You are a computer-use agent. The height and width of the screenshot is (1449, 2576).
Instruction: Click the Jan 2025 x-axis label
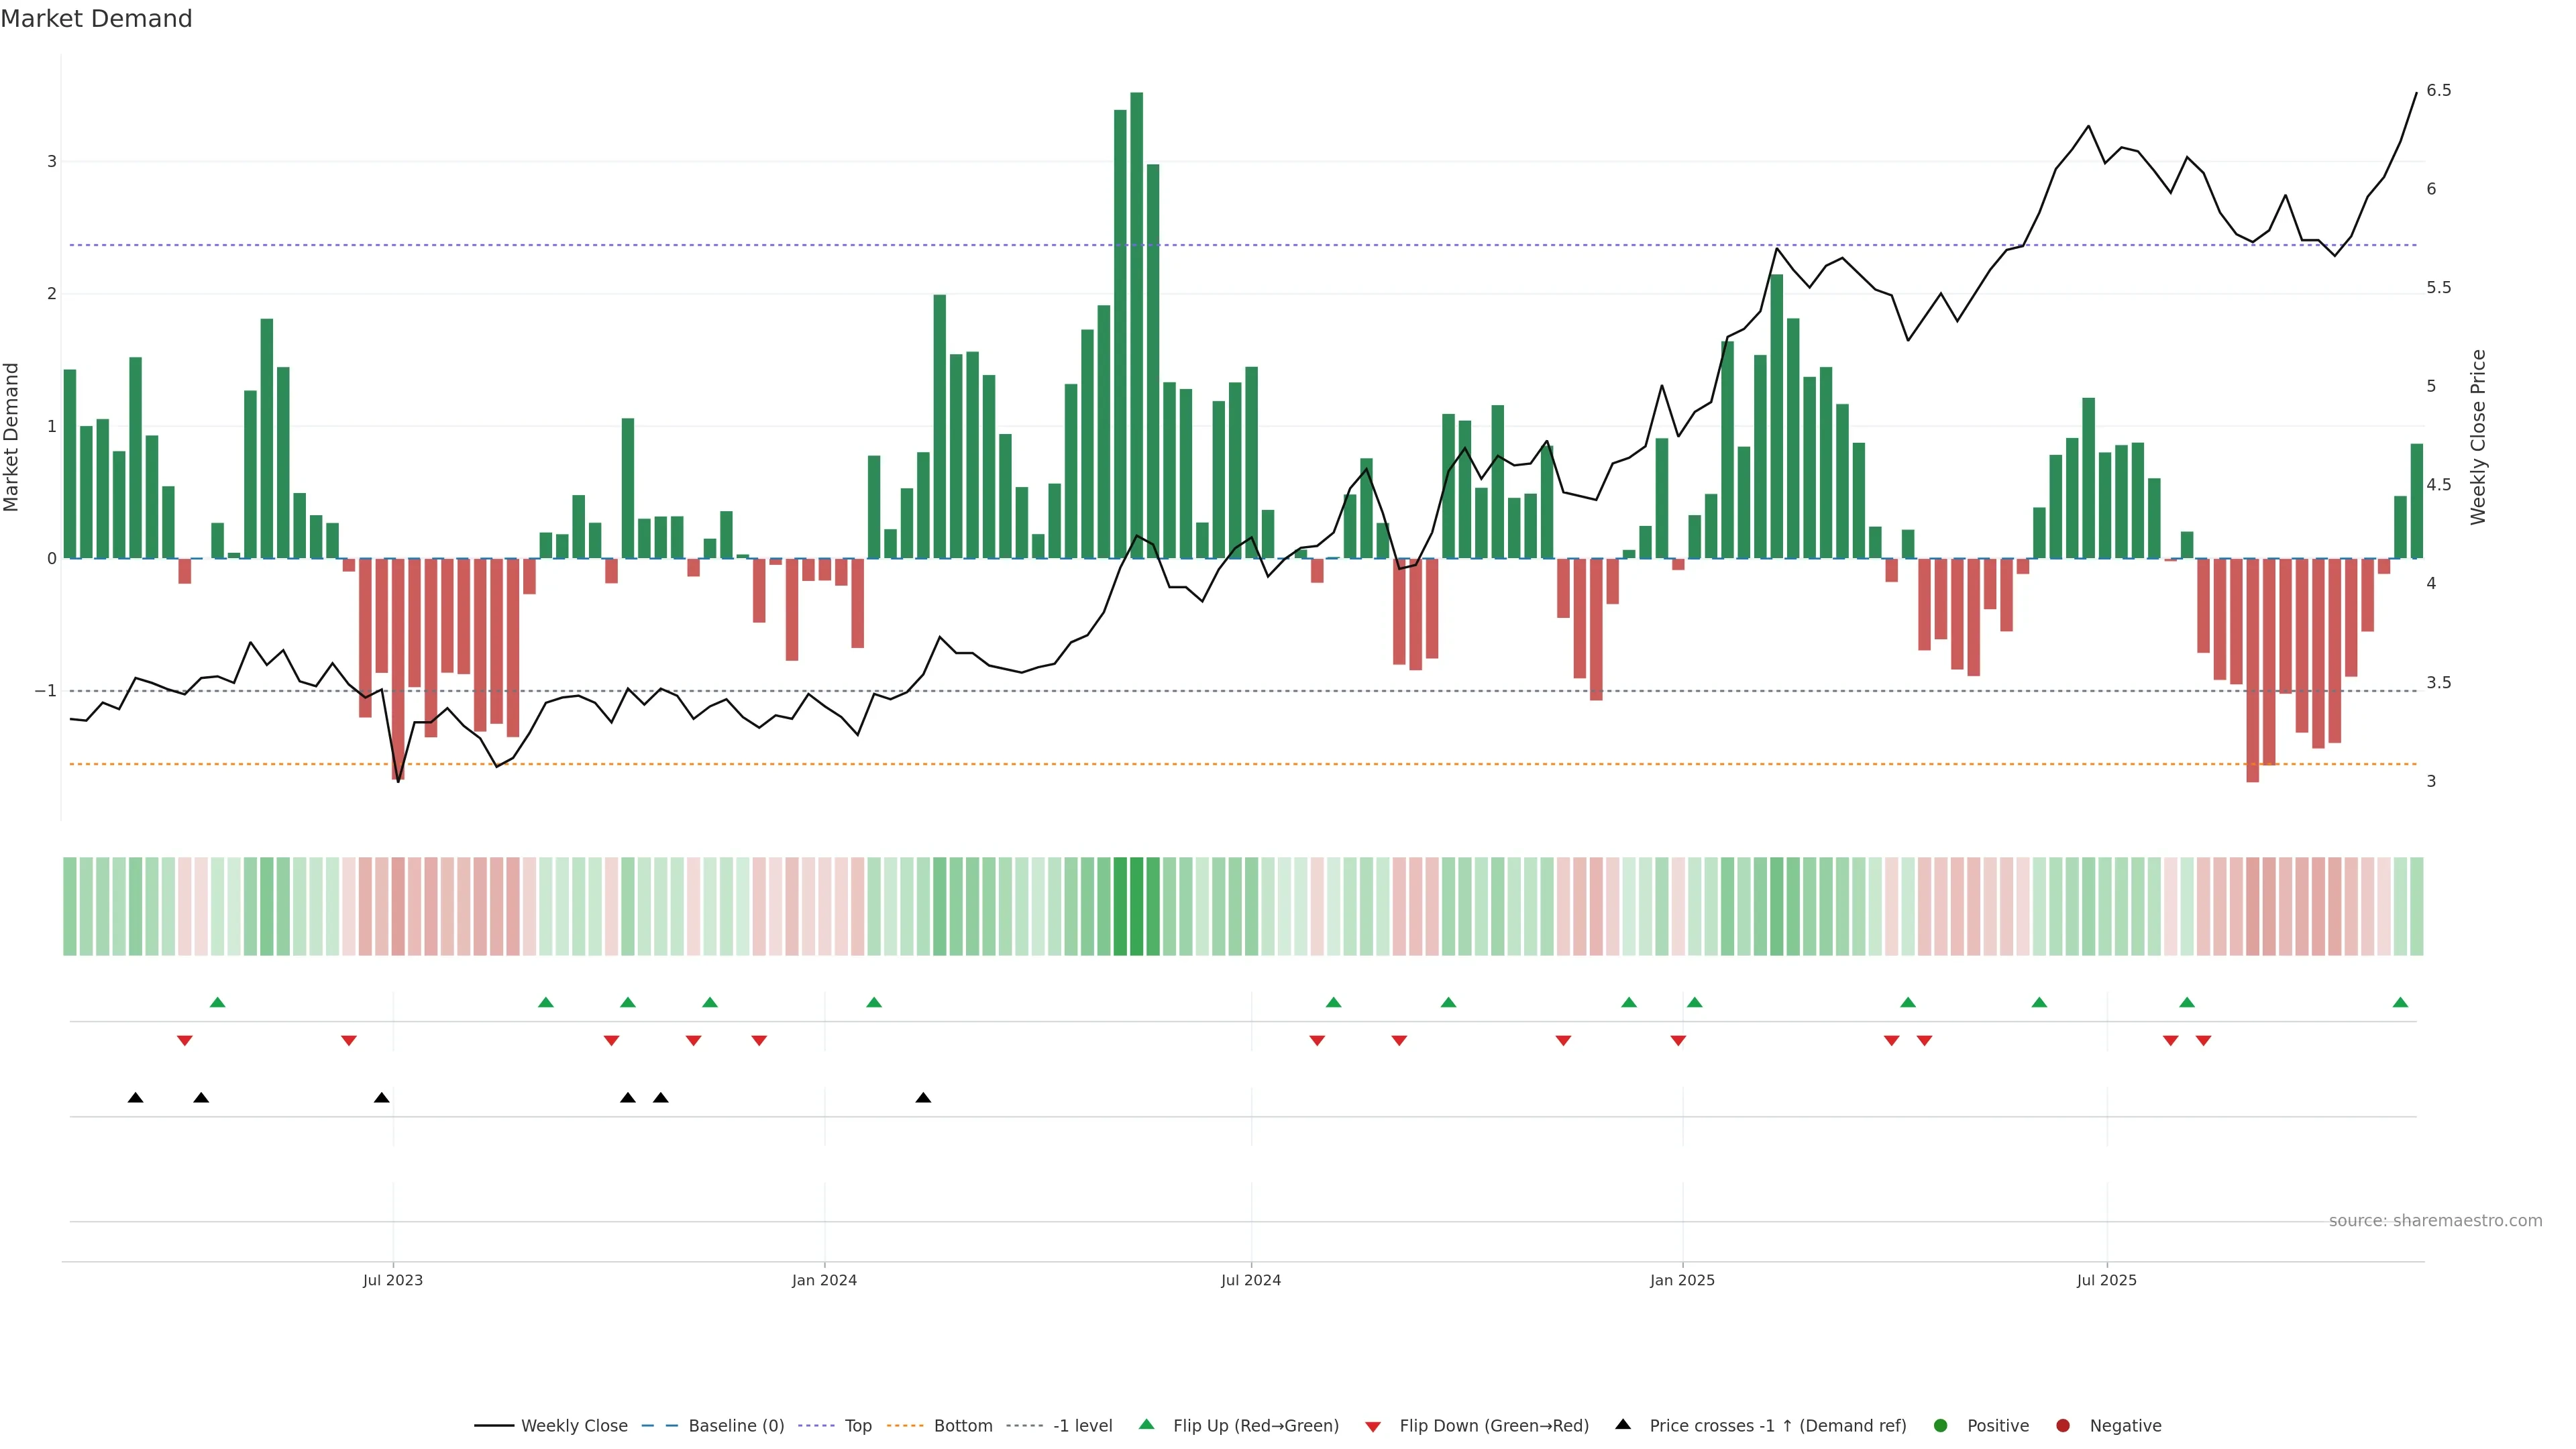click(1682, 1280)
